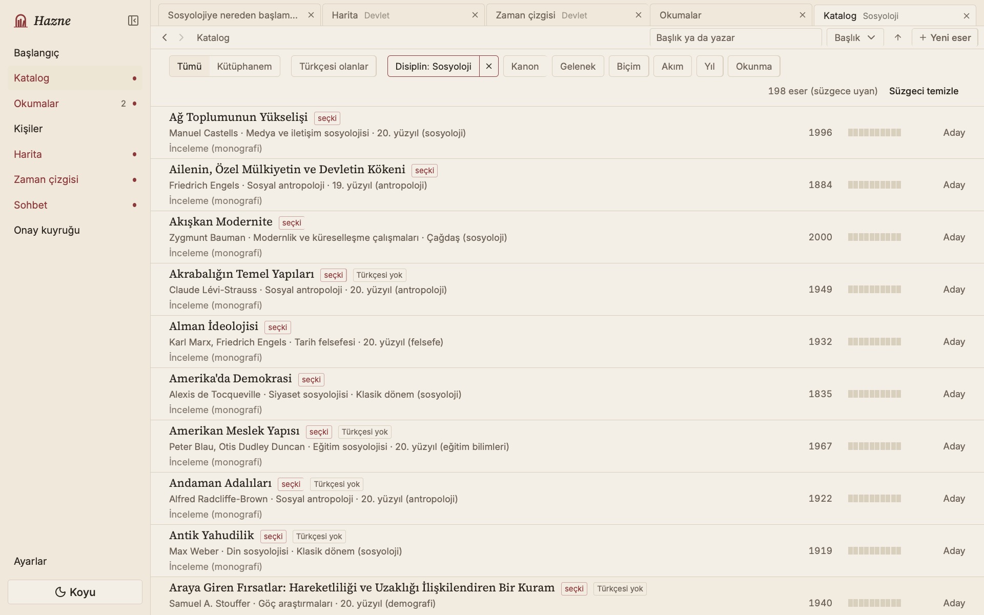Close the Okumalar tab
This screenshot has width=984, height=615.
coord(803,15)
